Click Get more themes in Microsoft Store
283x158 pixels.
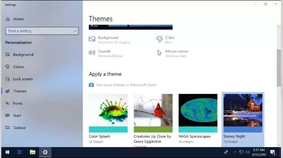pyautogui.click(x=126, y=85)
